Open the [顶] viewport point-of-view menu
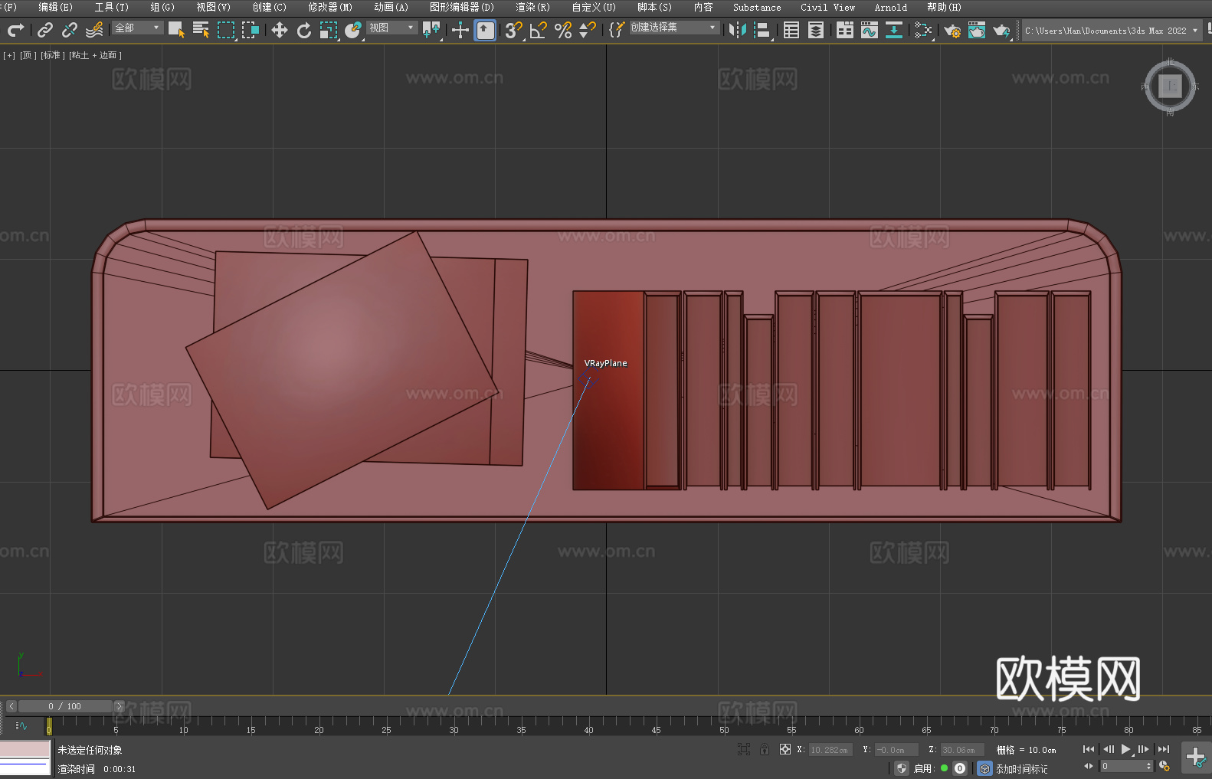Image resolution: width=1212 pixels, height=779 pixels. click(x=28, y=55)
